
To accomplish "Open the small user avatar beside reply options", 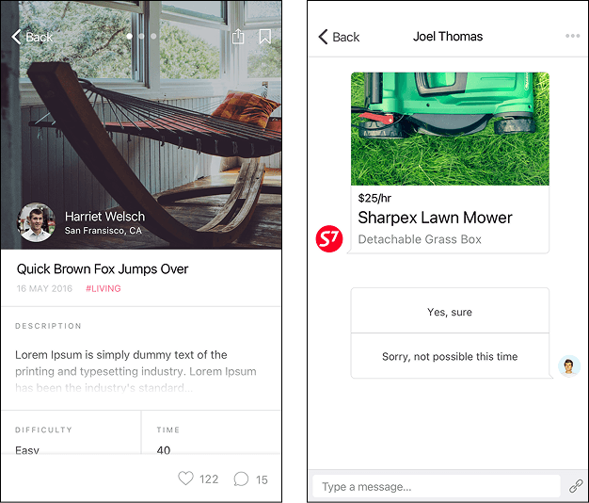I will click(569, 365).
